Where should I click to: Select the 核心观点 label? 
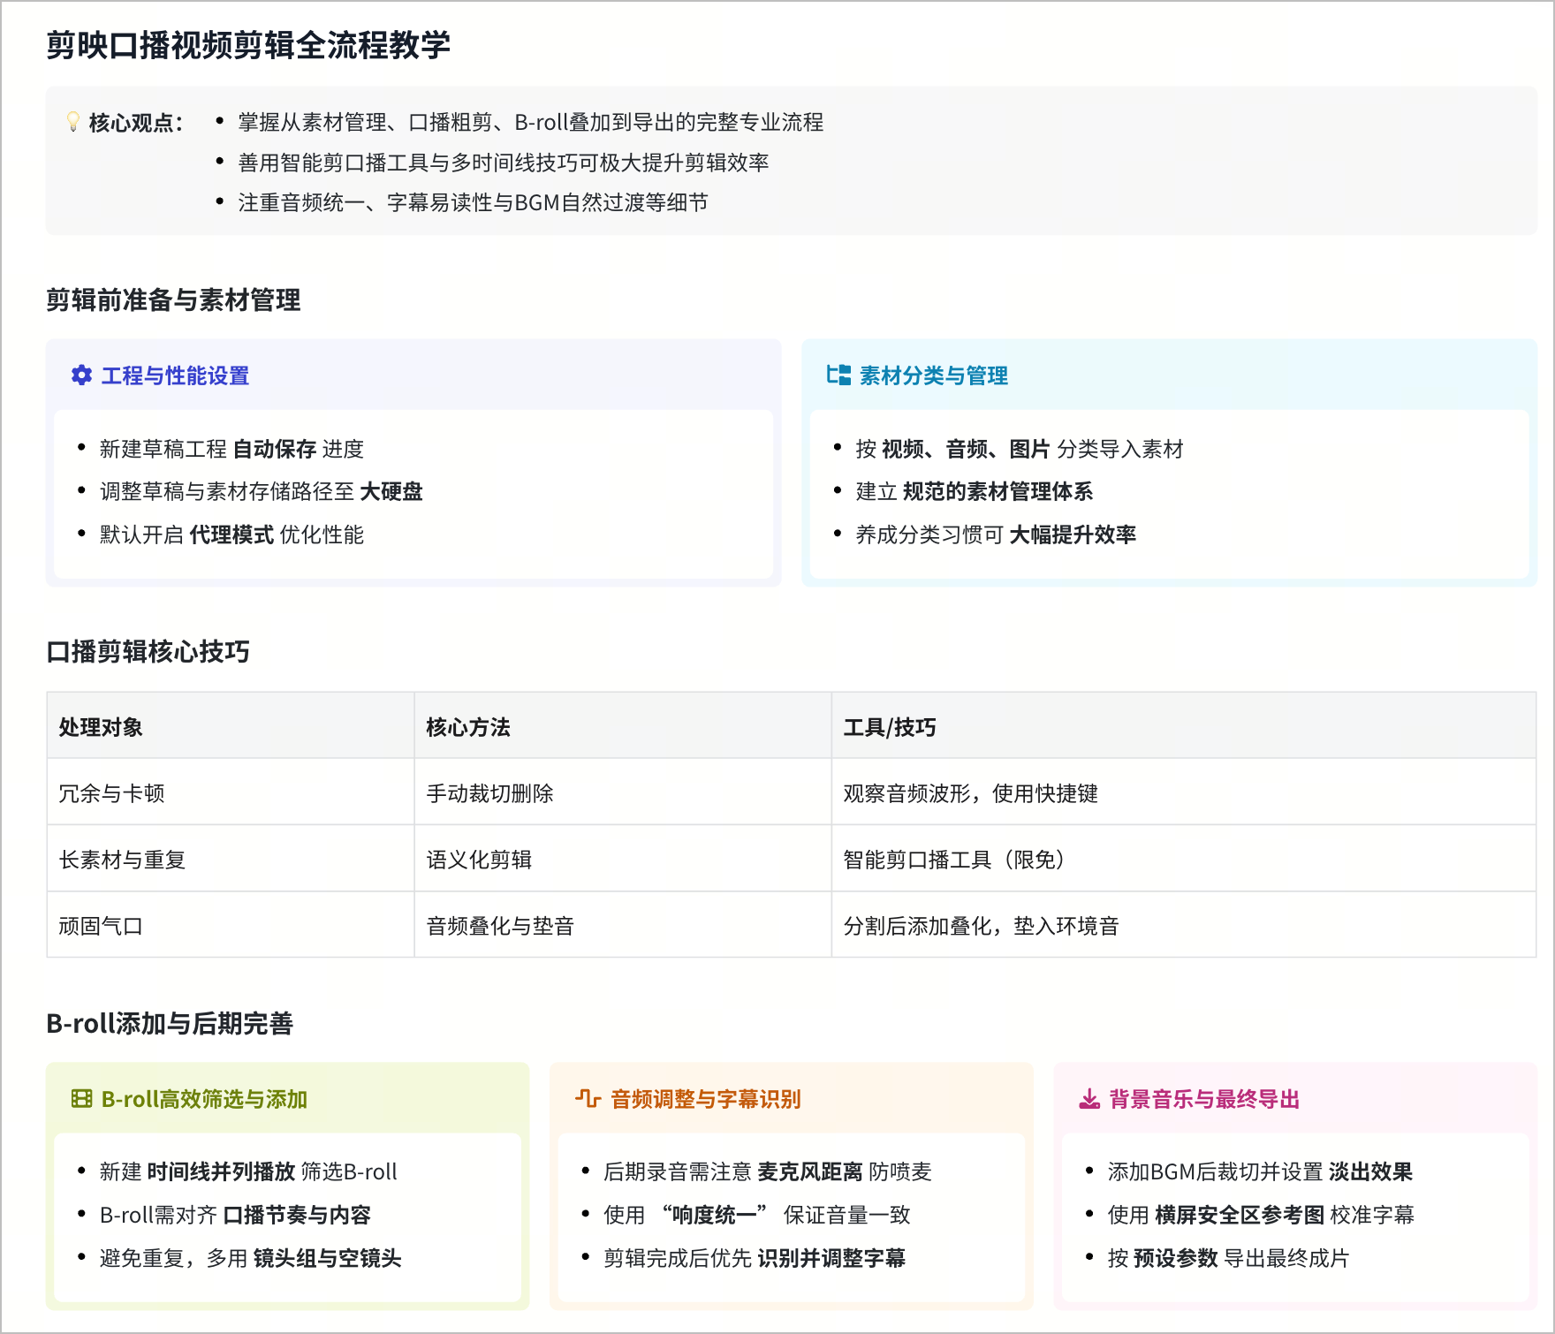point(136,123)
